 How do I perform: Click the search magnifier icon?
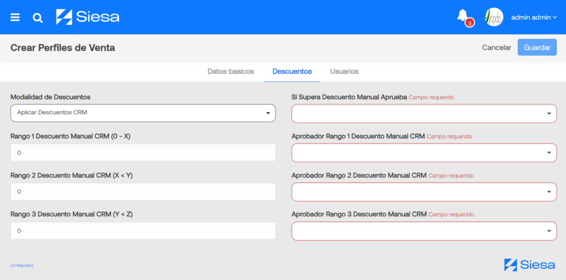point(38,18)
